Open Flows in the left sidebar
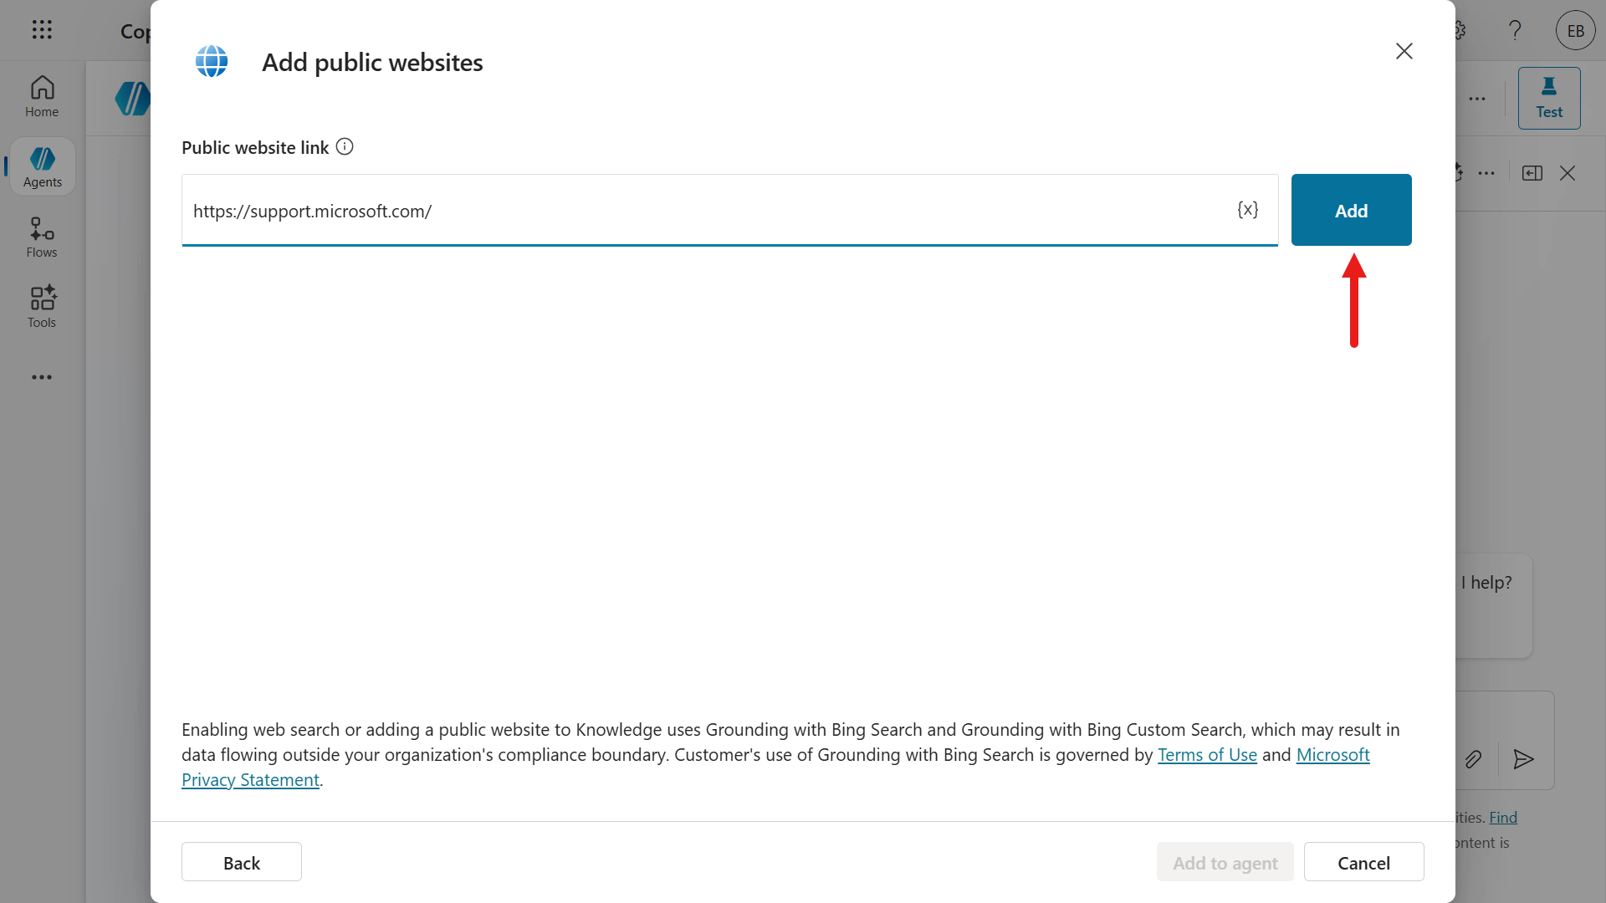This screenshot has width=1606, height=903. (42, 237)
